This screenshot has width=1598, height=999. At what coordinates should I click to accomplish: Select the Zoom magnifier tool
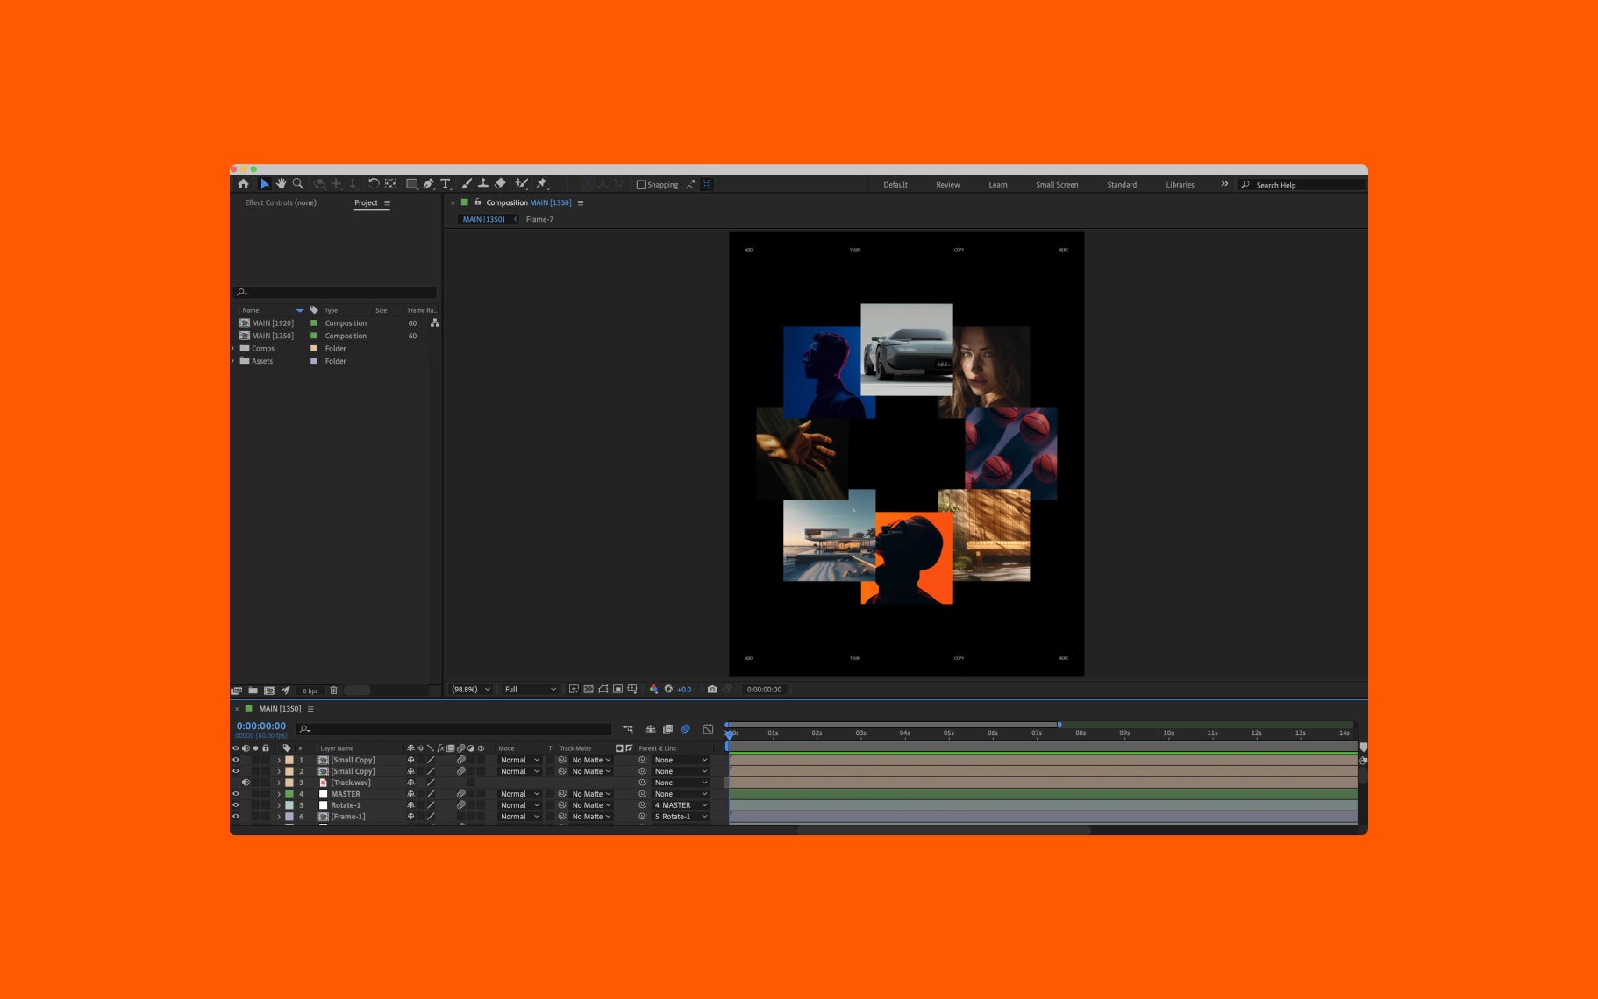click(298, 184)
